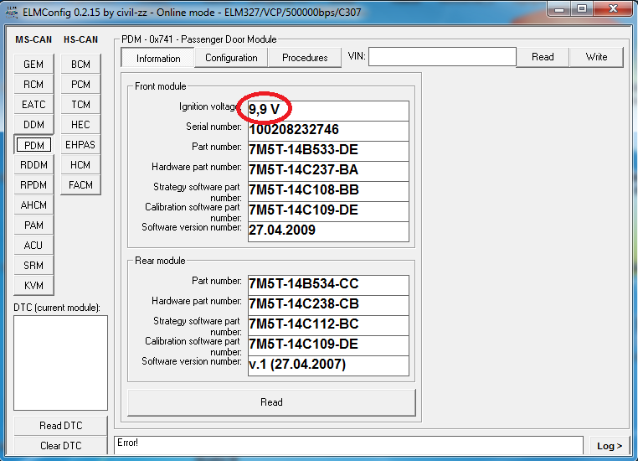Click the EATC module button
Image resolution: width=638 pixels, height=461 pixels.
(x=33, y=105)
